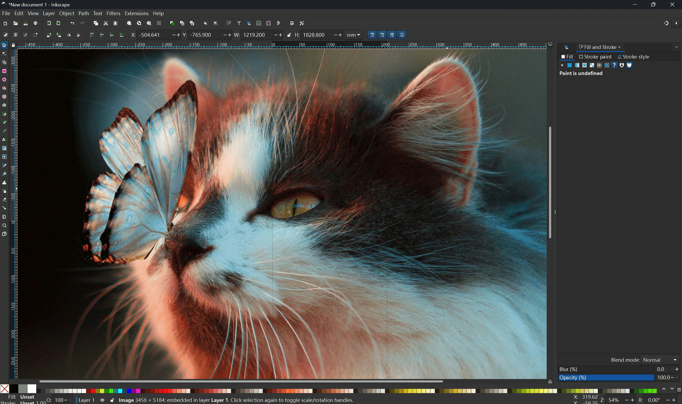Select the Gradient tool
The width and height of the screenshot is (682, 404).
(4, 148)
